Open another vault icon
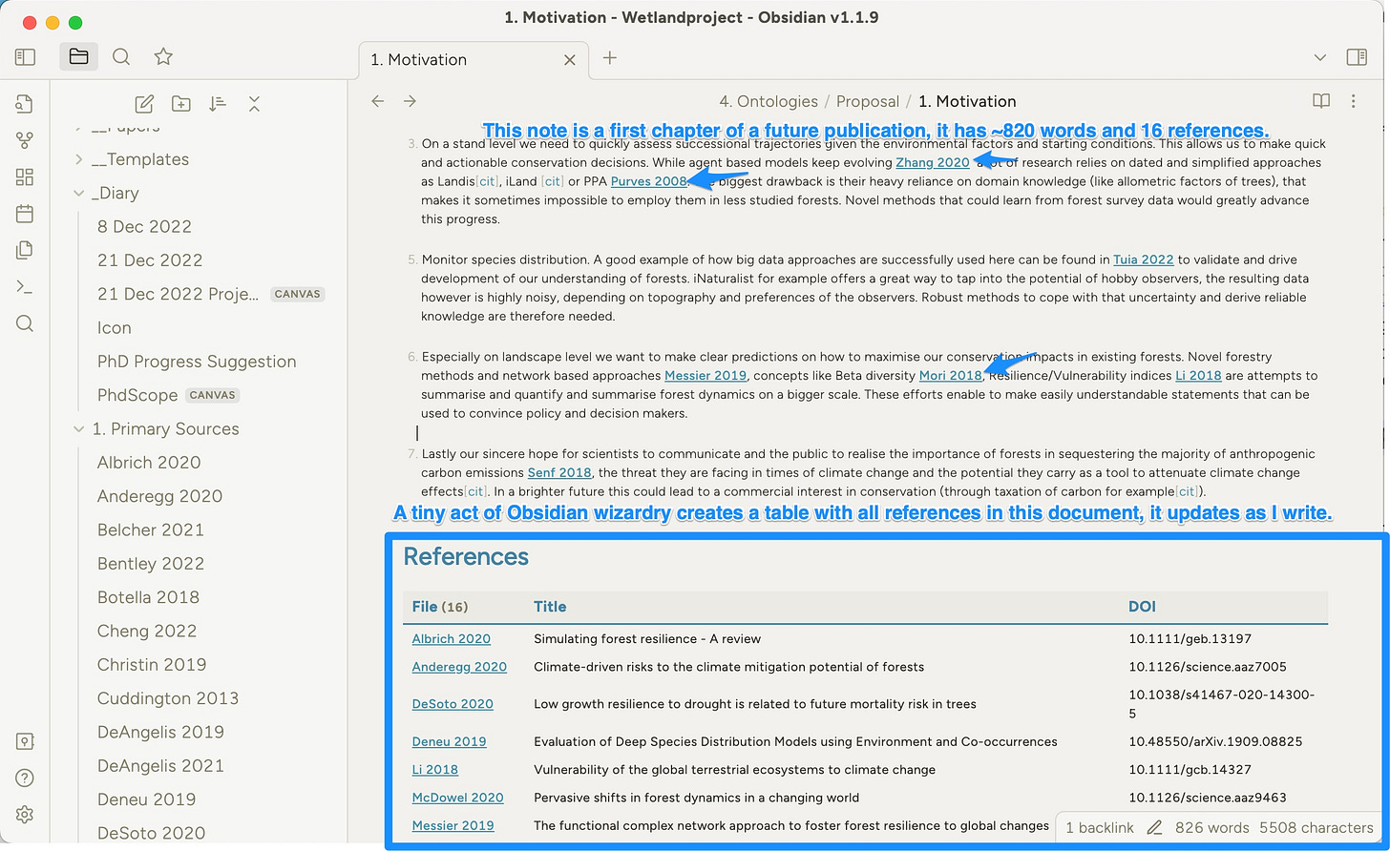The image size is (1390, 851). 25,741
